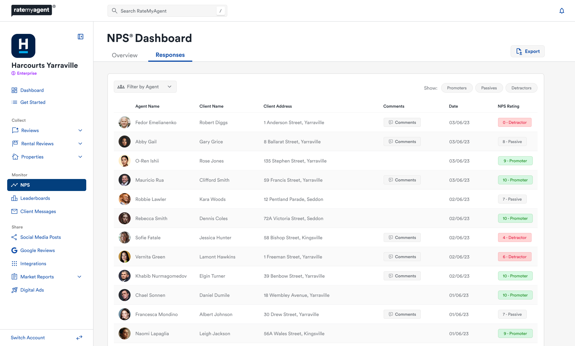Click the Export button

(527, 51)
